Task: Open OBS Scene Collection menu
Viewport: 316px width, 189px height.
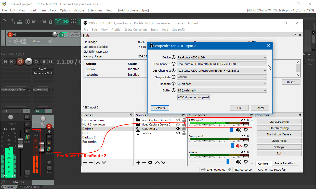Action: 135,30
